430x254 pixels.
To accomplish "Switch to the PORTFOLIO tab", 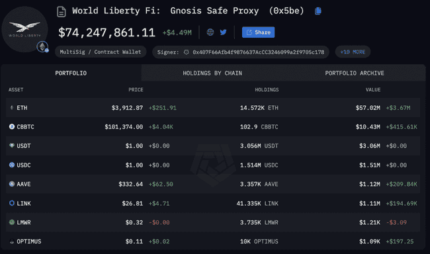I will coord(71,73).
